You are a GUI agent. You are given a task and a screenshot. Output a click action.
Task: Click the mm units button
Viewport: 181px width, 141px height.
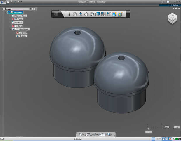click(167, 127)
